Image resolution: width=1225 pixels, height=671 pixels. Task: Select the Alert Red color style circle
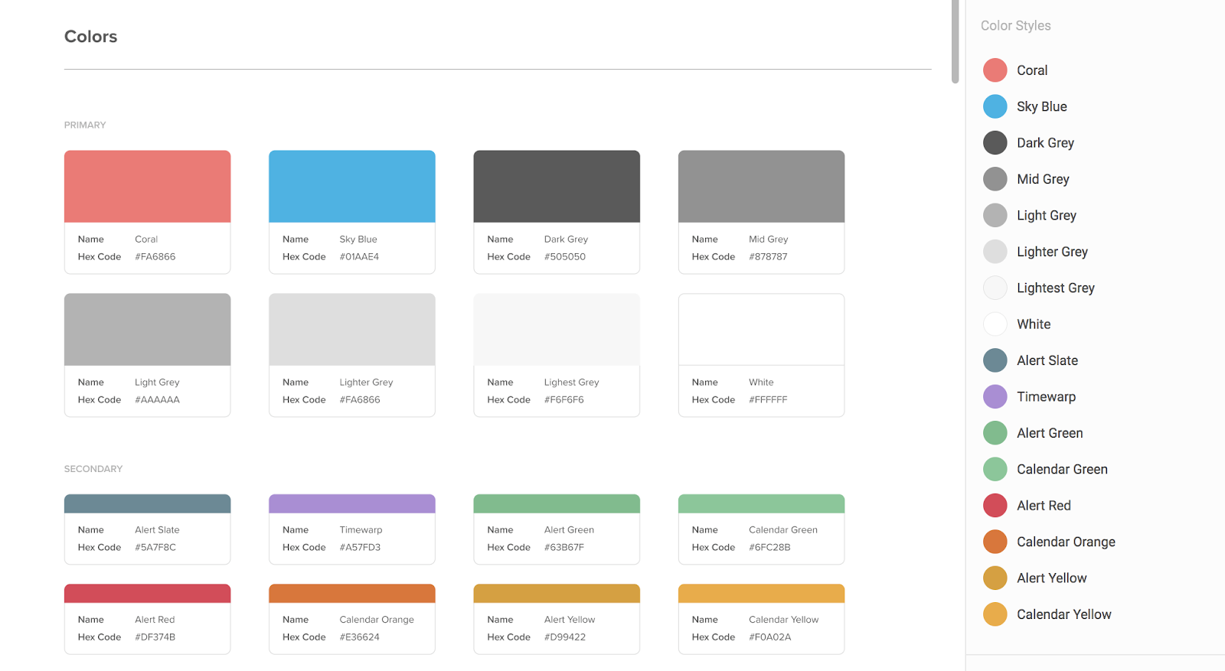pos(995,505)
